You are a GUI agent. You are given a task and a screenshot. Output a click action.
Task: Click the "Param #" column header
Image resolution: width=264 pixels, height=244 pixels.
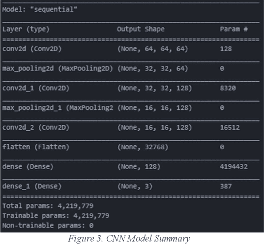233,29
